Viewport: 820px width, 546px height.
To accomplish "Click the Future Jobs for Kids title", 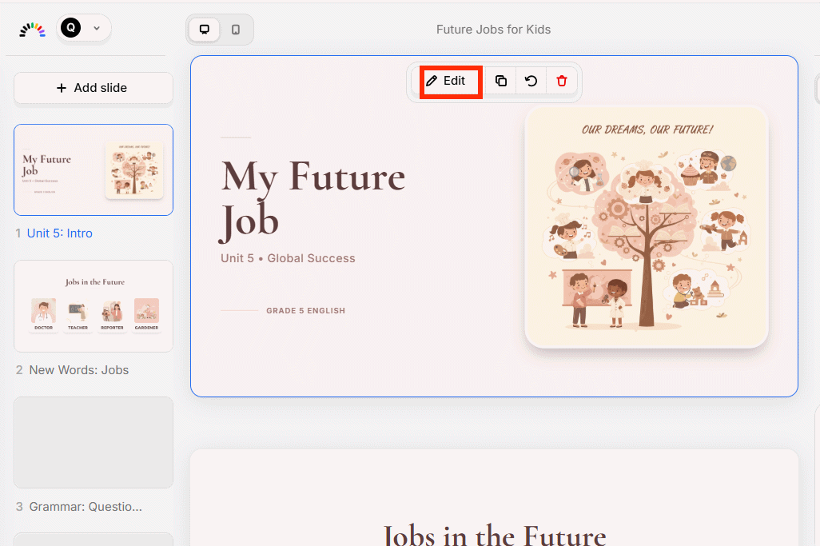I will pyautogui.click(x=493, y=30).
